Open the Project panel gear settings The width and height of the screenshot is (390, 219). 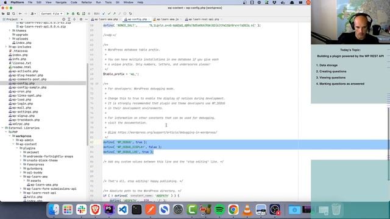81,19
